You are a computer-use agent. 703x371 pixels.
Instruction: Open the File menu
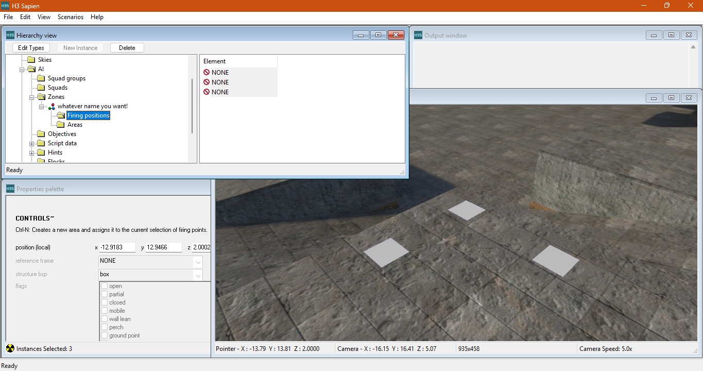click(8, 17)
